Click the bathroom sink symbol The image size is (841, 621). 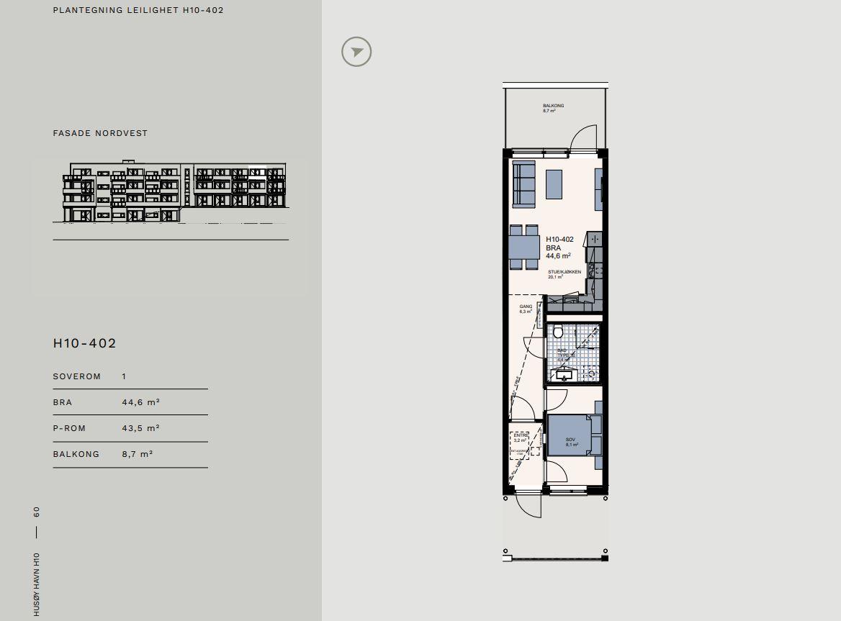[564, 376]
